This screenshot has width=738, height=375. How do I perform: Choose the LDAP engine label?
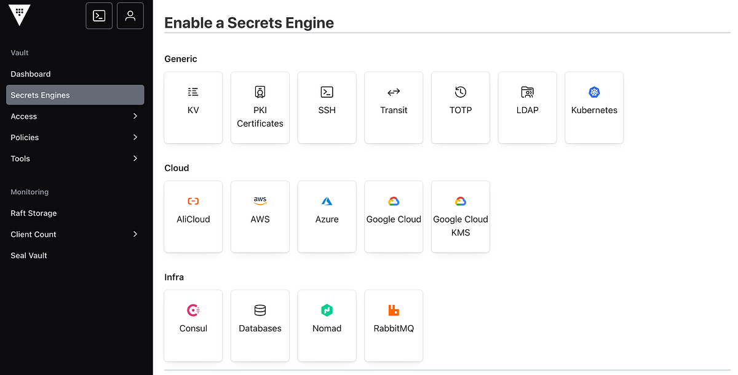(x=527, y=110)
